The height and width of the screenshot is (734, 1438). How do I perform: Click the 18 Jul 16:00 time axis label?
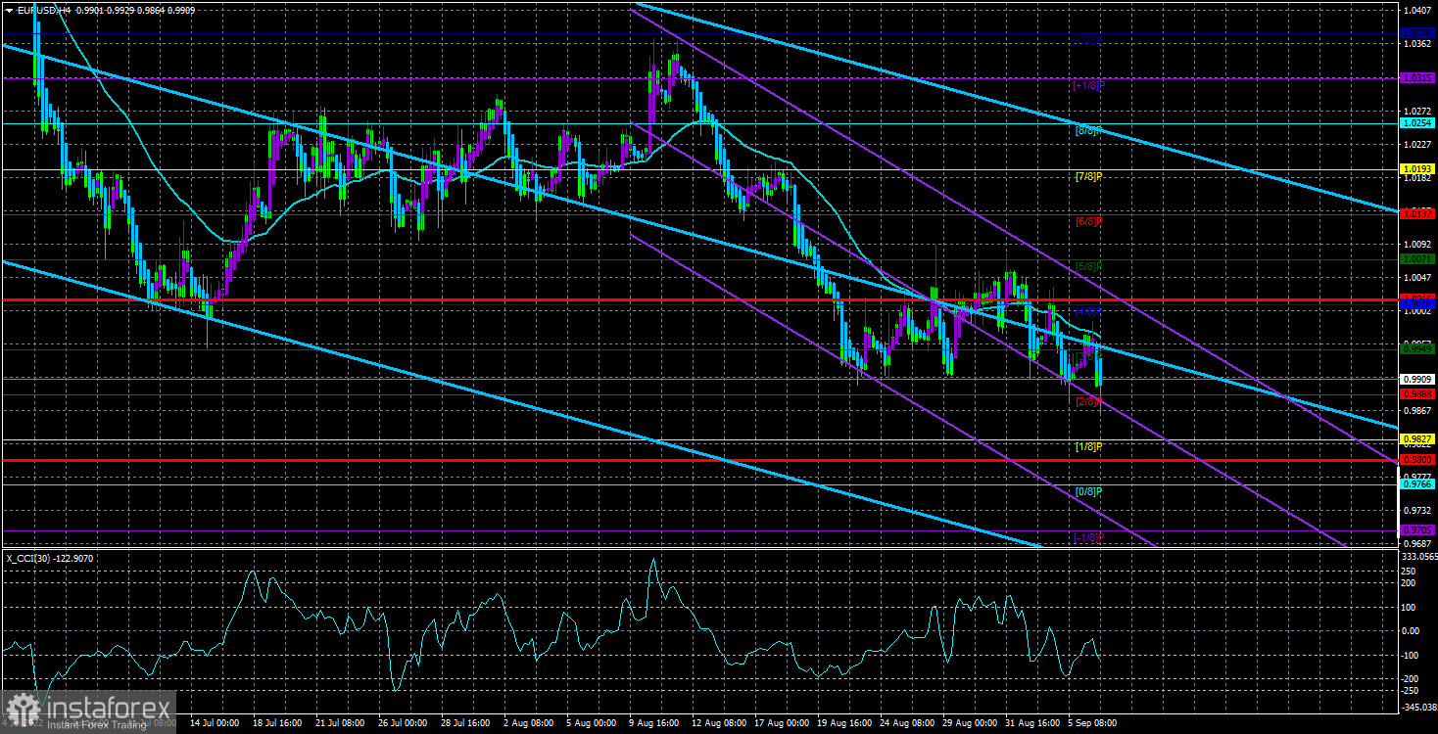[279, 723]
